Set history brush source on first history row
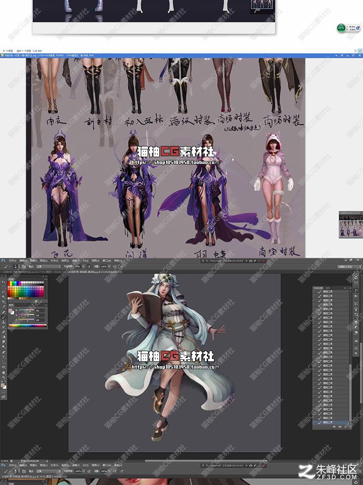 pyautogui.click(x=315, y=291)
